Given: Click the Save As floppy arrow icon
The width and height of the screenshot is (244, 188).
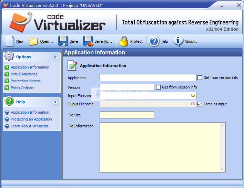Looking at the screenshot, I should (x=88, y=41).
